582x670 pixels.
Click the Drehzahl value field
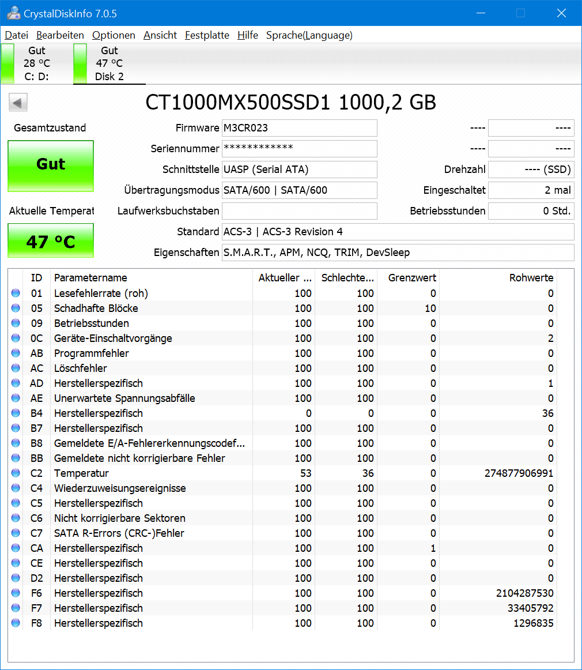531,169
